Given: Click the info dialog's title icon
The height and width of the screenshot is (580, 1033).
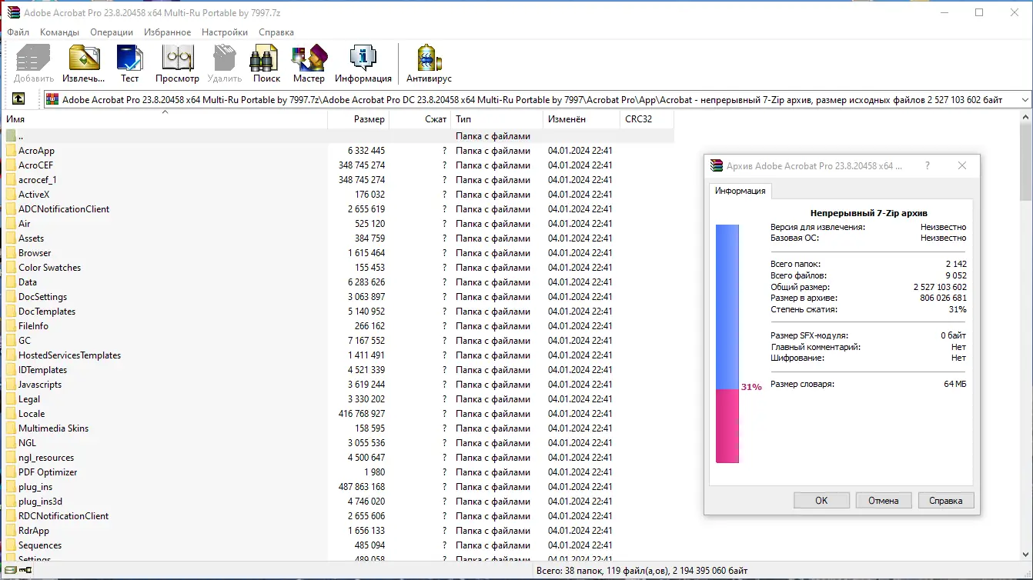Looking at the screenshot, I should coord(717,165).
